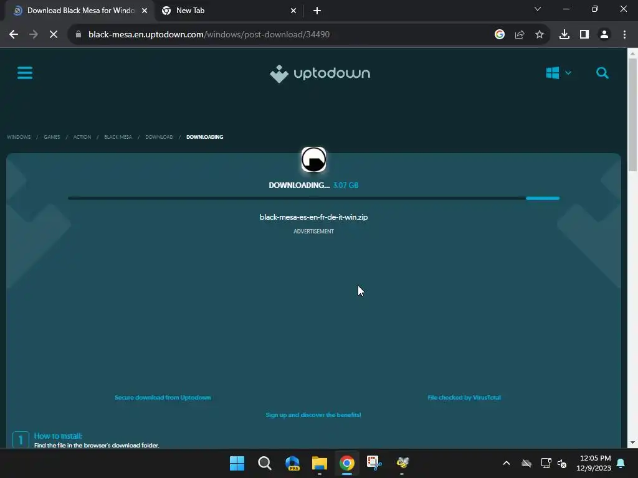Go forward to the next page
Screen dimensions: 638x478
point(34,35)
